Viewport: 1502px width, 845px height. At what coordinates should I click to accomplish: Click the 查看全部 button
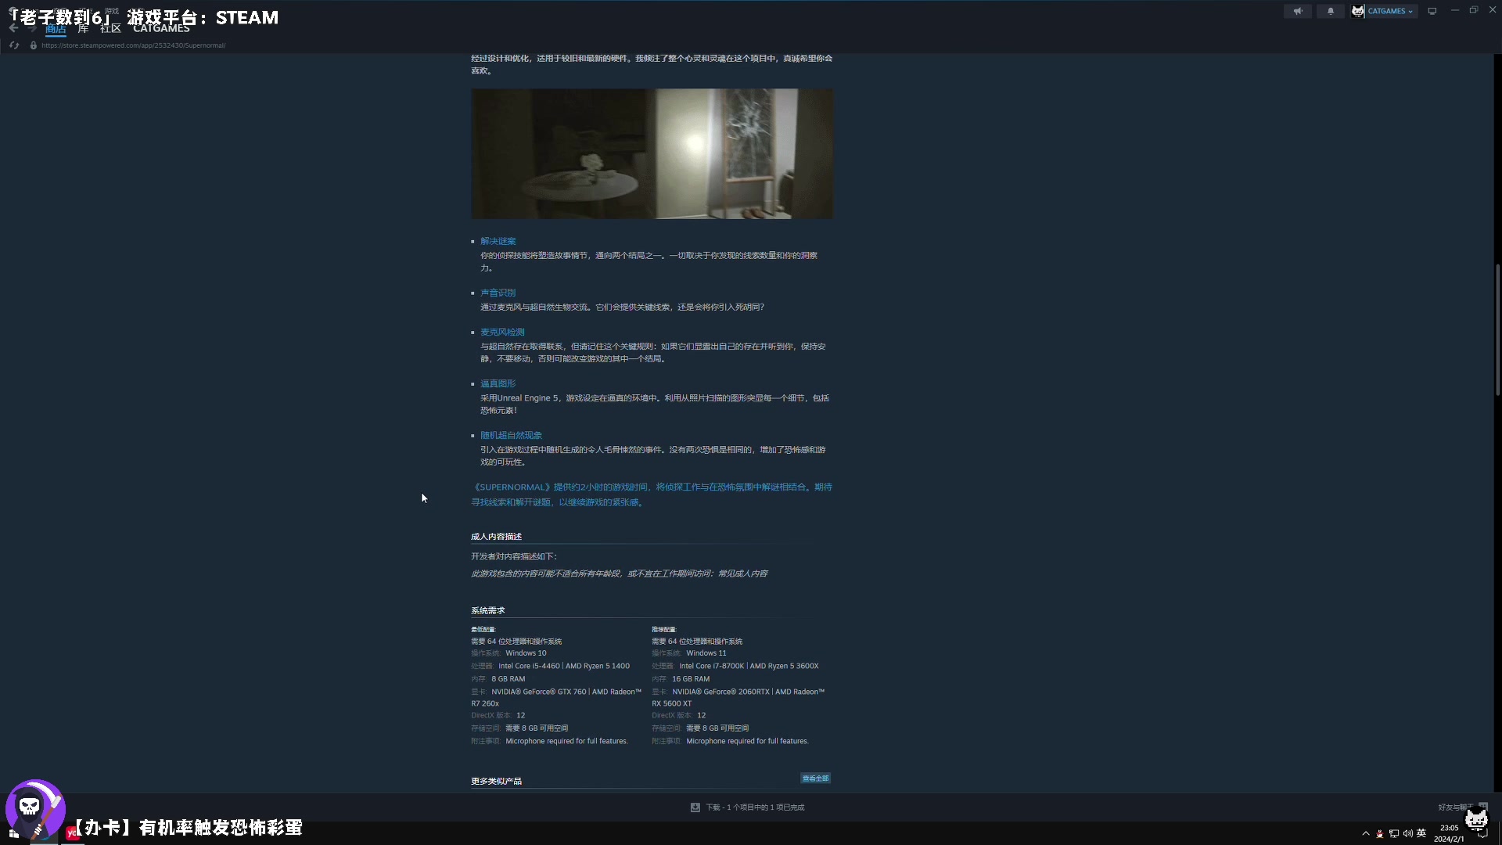815,778
